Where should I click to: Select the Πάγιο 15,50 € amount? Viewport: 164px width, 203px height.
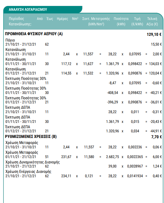coord(156,44)
